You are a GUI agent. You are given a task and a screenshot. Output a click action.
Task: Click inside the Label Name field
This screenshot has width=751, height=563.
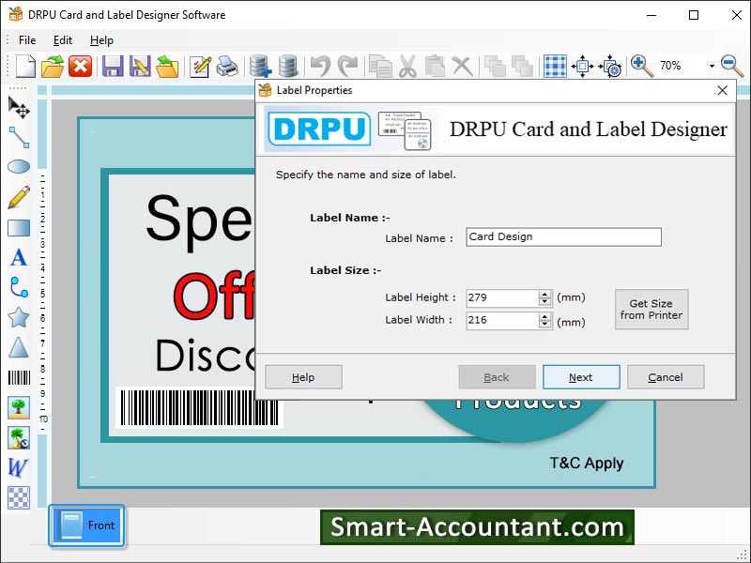[563, 237]
